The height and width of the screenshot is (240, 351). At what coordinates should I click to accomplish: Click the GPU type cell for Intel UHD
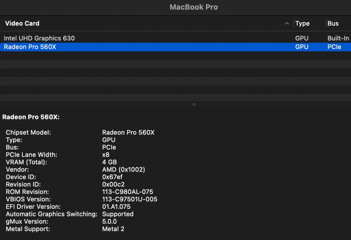coord(302,38)
